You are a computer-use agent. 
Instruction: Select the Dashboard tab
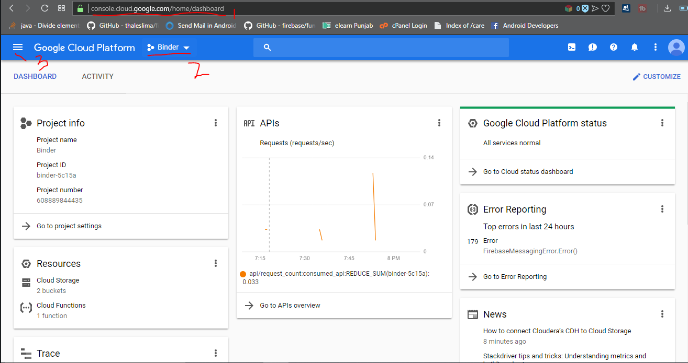35,76
